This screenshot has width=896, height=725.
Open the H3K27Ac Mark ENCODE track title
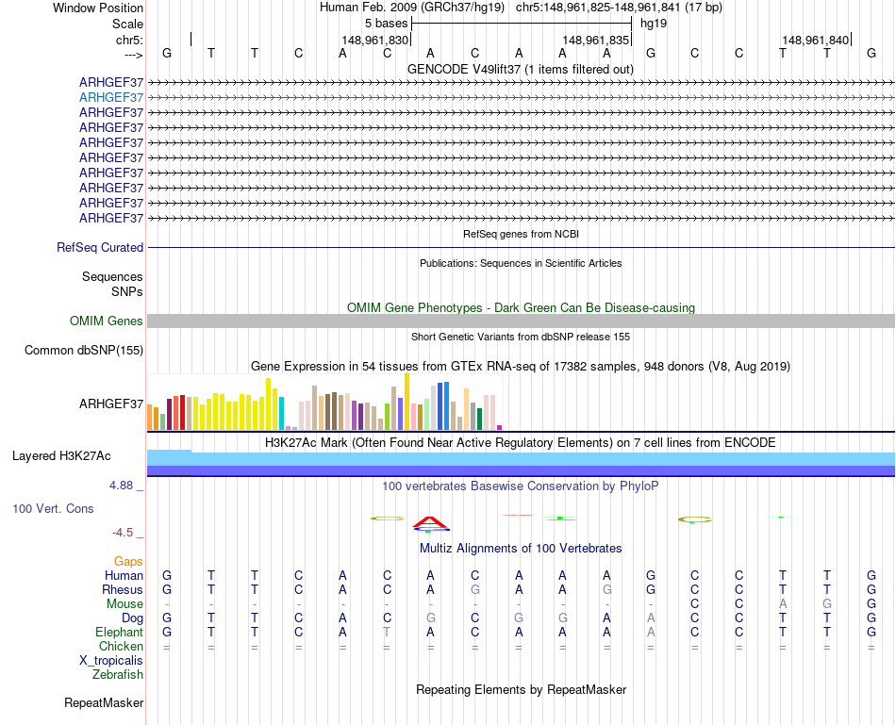[521, 443]
